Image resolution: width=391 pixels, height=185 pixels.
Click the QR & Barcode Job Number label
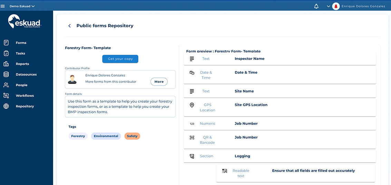(x=246, y=137)
